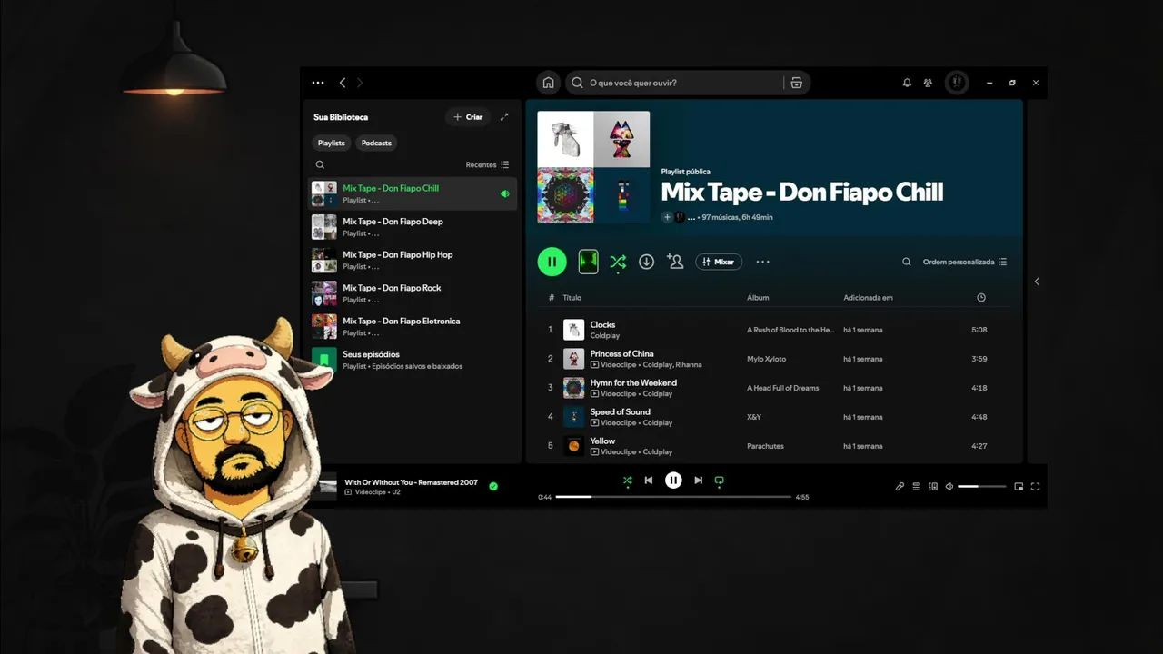Filter library by Podcasts

tap(376, 143)
